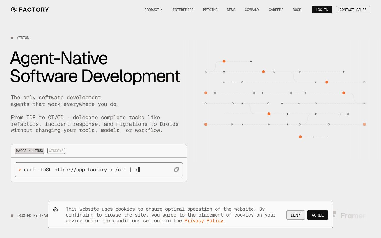
Task: Click the curl command text field
Action: coord(89,170)
